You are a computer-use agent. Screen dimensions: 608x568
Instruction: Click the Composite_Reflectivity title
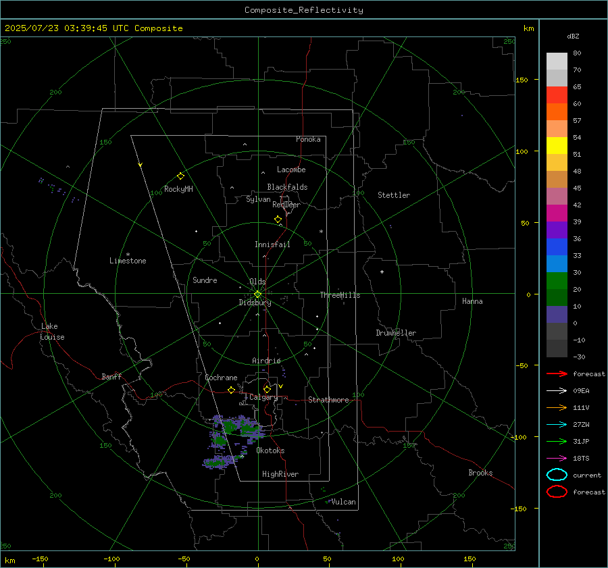point(304,10)
